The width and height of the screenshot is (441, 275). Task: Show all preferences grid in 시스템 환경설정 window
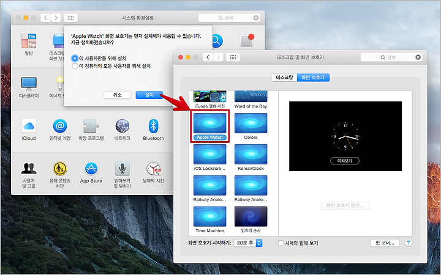coord(70,18)
